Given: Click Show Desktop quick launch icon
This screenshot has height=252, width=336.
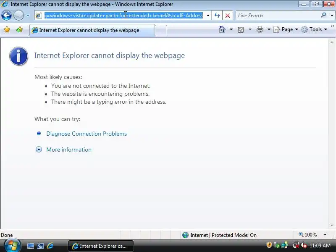Looking at the screenshot, I should click(30, 246).
